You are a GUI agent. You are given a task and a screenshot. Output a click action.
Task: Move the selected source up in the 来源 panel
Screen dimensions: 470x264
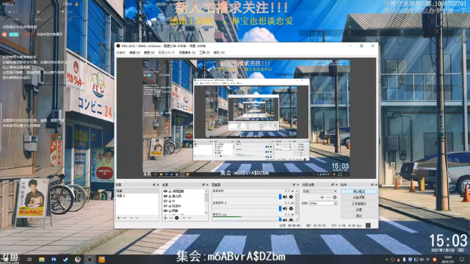click(184, 218)
